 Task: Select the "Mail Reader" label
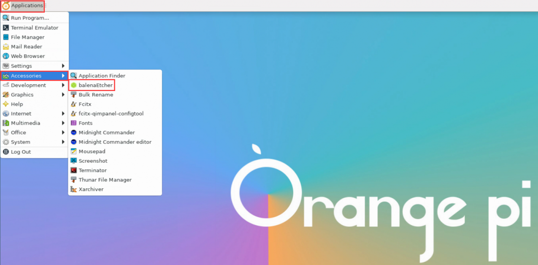pyautogui.click(x=26, y=47)
